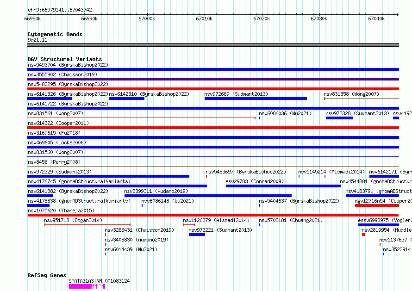
Task: Click the nsv5483697 (ByrskaBishop2022) label
Action: click(246, 172)
